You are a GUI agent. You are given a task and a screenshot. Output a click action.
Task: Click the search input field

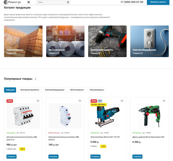coord(51,2)
